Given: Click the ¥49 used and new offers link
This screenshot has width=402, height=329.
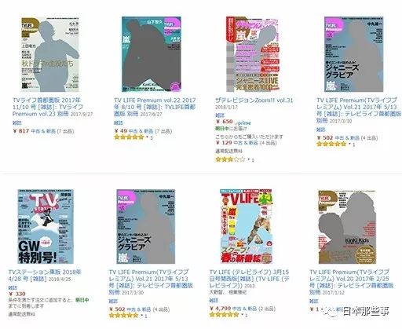Looking at the screenshot, I should coord(143,131).
